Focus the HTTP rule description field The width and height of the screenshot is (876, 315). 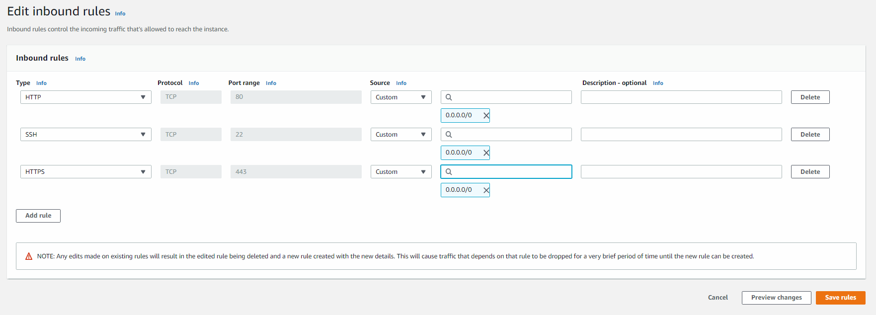681,97
